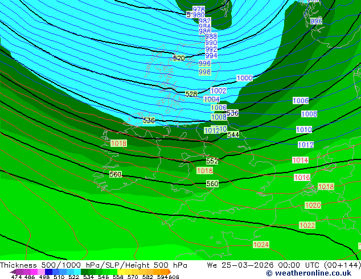Click the purple left arrow legend tip
The image size is (361, 279).
pos(13,272)
